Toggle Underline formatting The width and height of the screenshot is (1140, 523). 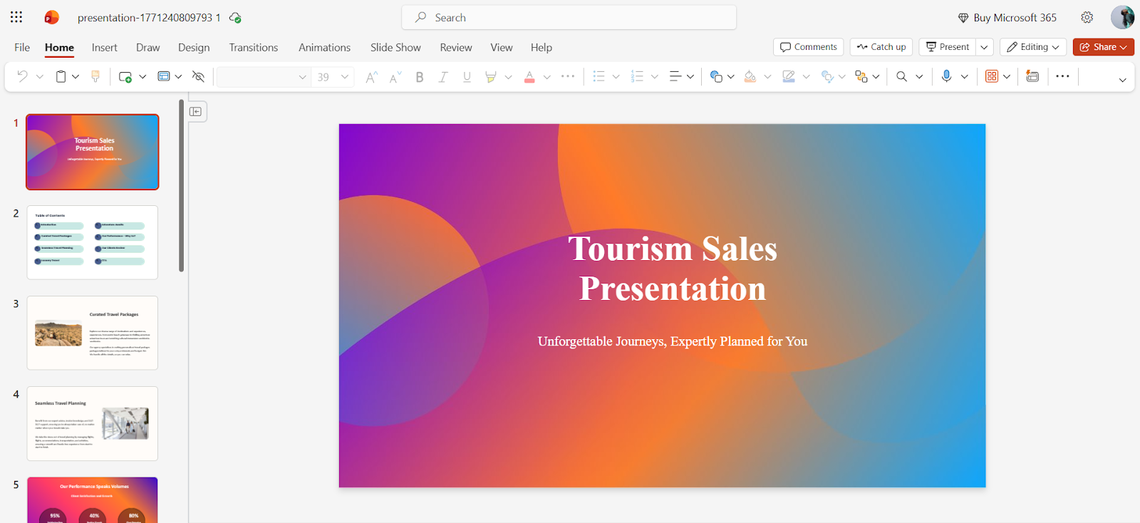point(467,77)
